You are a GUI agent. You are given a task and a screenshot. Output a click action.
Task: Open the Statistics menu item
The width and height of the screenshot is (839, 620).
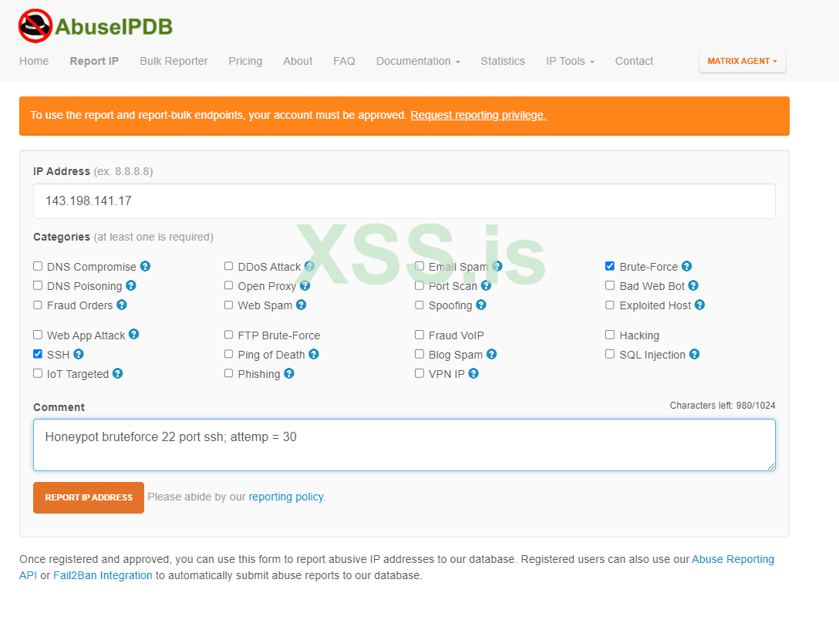(x=503, y=61)
